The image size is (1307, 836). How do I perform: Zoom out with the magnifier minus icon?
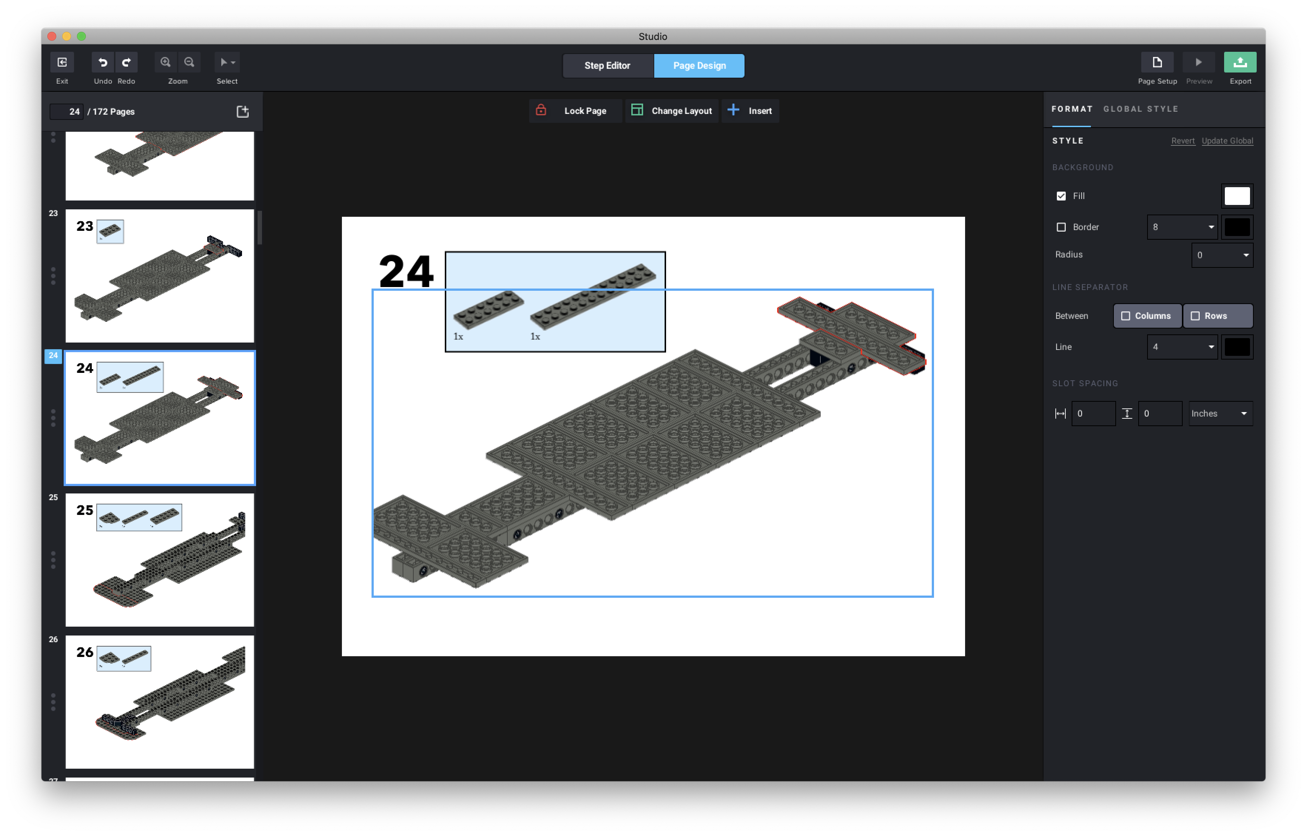click(189, 63)
